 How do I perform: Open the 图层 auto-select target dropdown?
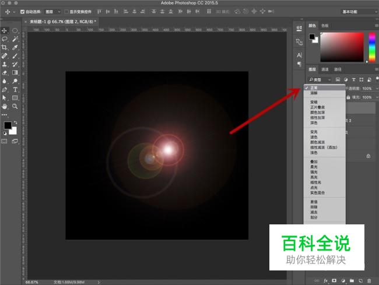(52, 12)
